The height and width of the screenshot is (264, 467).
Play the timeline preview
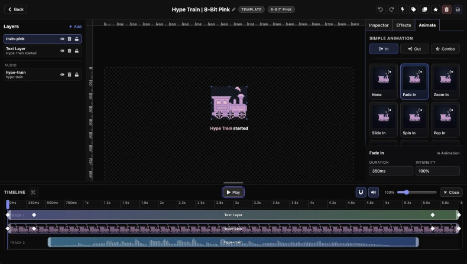coord(233,193)
